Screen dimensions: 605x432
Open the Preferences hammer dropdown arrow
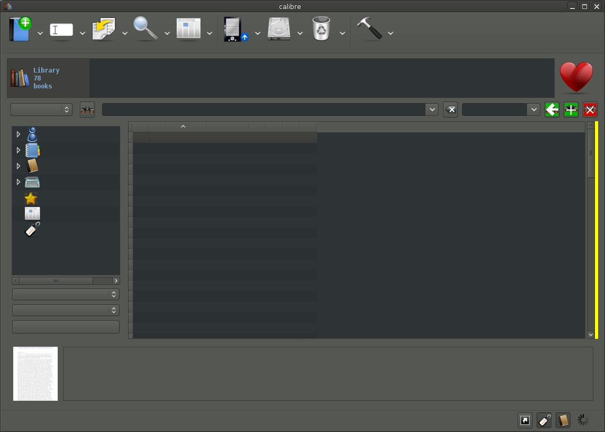(x=391, y=33)
